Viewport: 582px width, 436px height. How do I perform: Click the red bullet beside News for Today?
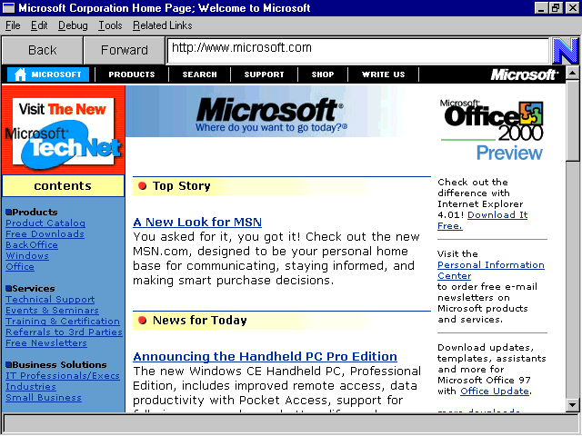click(143, 321)
